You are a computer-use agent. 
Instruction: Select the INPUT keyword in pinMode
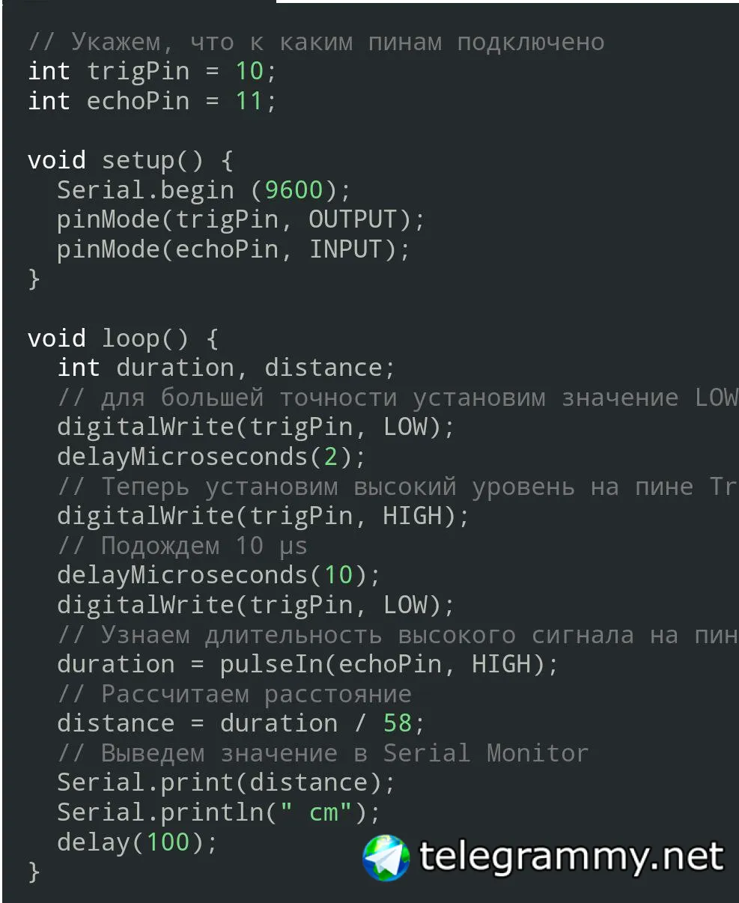click(x=344, y=249)
